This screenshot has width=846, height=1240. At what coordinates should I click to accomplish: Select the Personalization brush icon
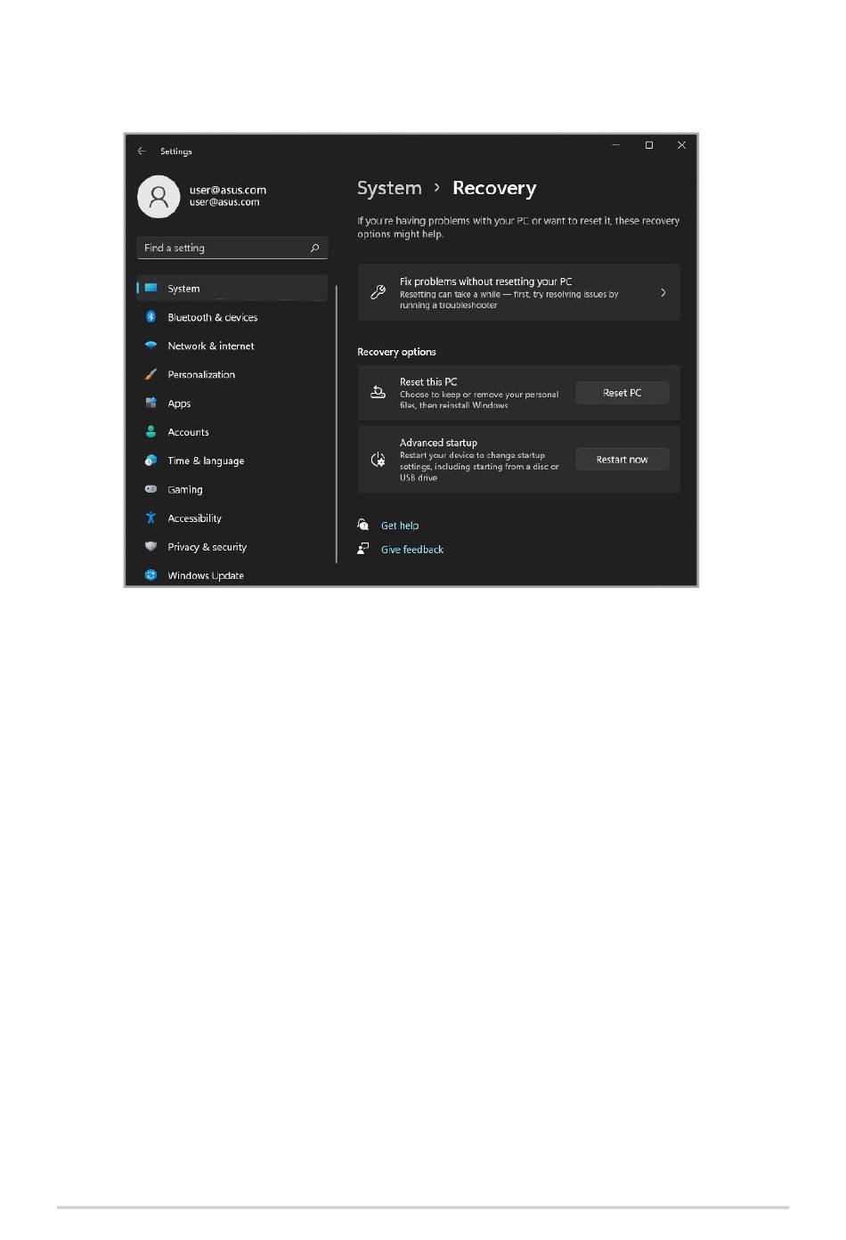pyautogui.click(x=150, y=374)
